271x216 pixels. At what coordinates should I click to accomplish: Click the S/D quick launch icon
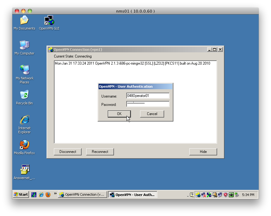34,195
